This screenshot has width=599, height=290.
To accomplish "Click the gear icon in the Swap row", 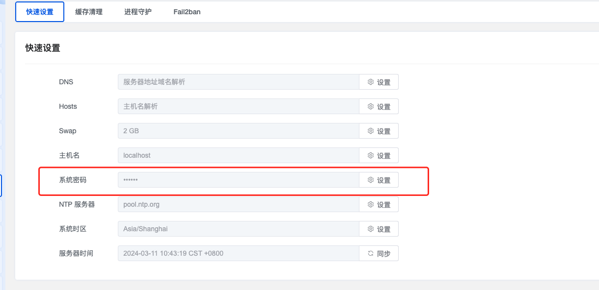I will tap(371, 131).
